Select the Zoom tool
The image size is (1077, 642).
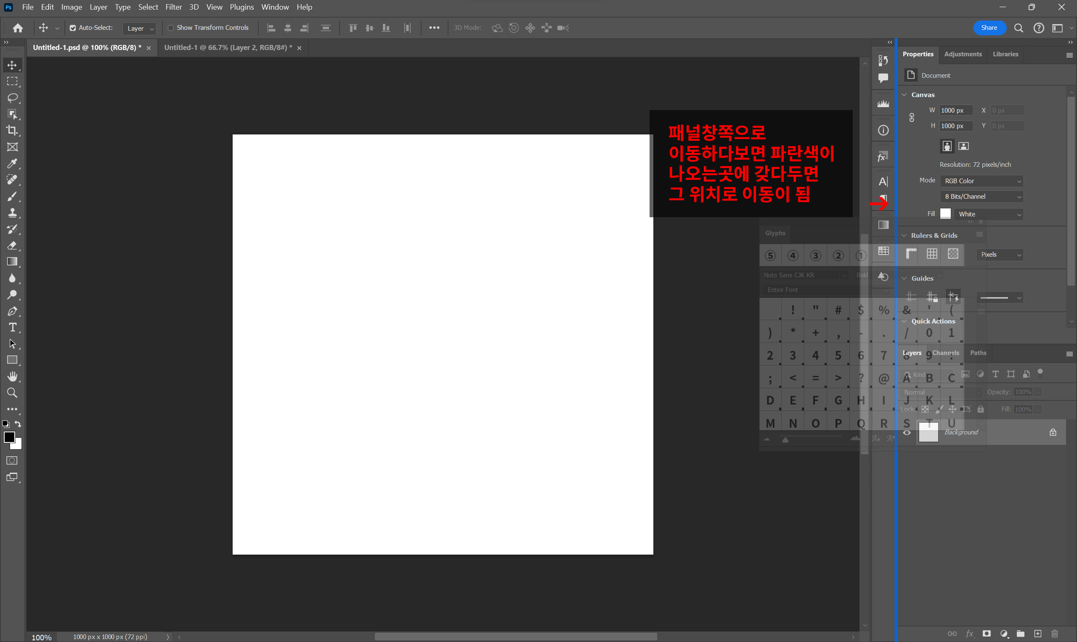(x=12, y=393)
